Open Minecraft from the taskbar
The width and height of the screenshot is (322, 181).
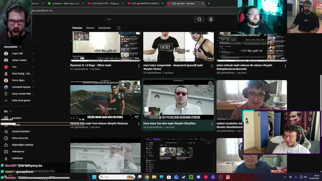pyautogui.click(x=191, y=177)
